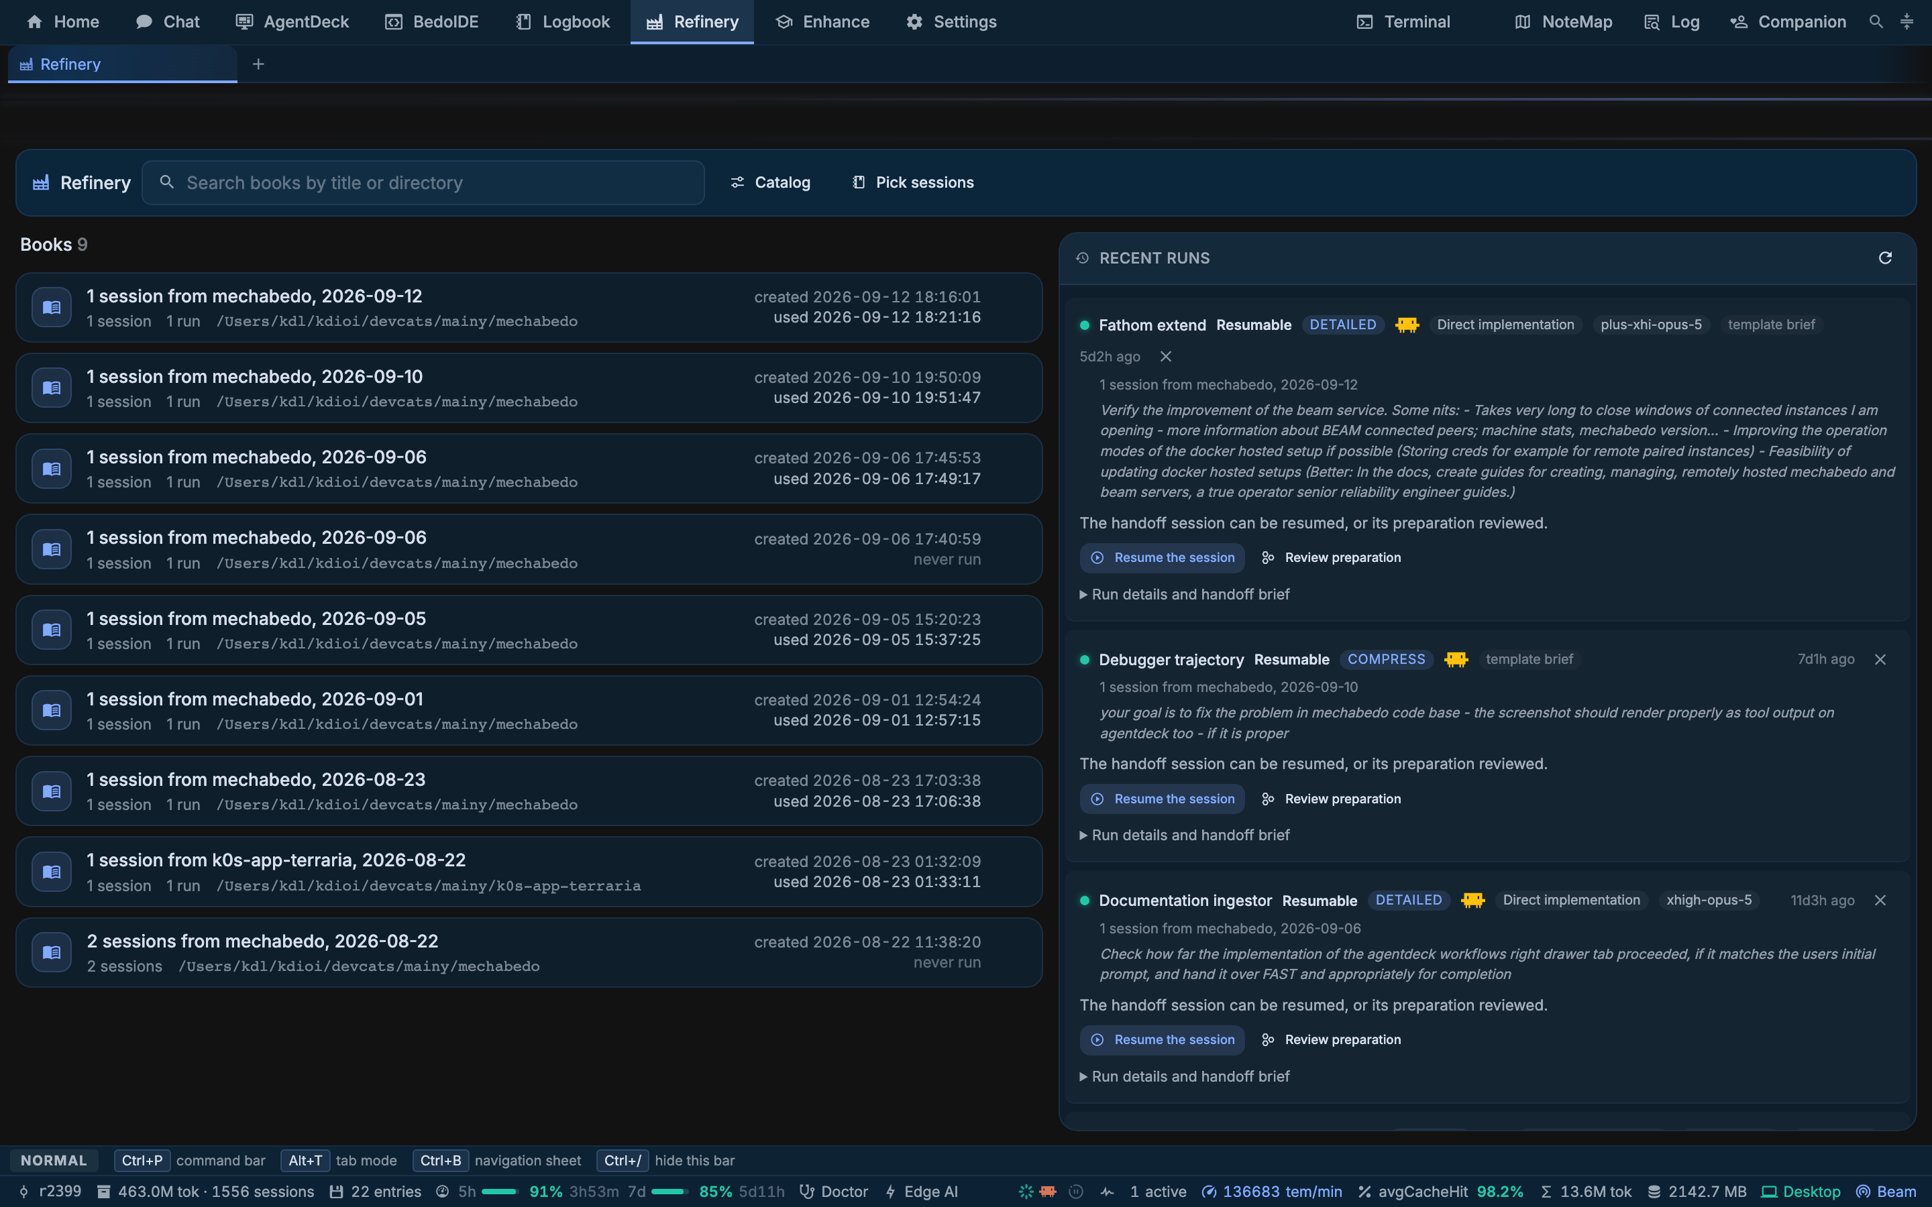
Task: Review preparation for Debugger trajectory run
Action: pos(1331,799)
